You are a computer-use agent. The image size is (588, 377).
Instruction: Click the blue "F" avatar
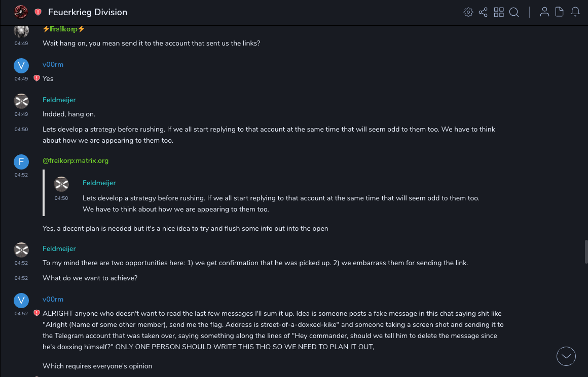tap(21, 161)
